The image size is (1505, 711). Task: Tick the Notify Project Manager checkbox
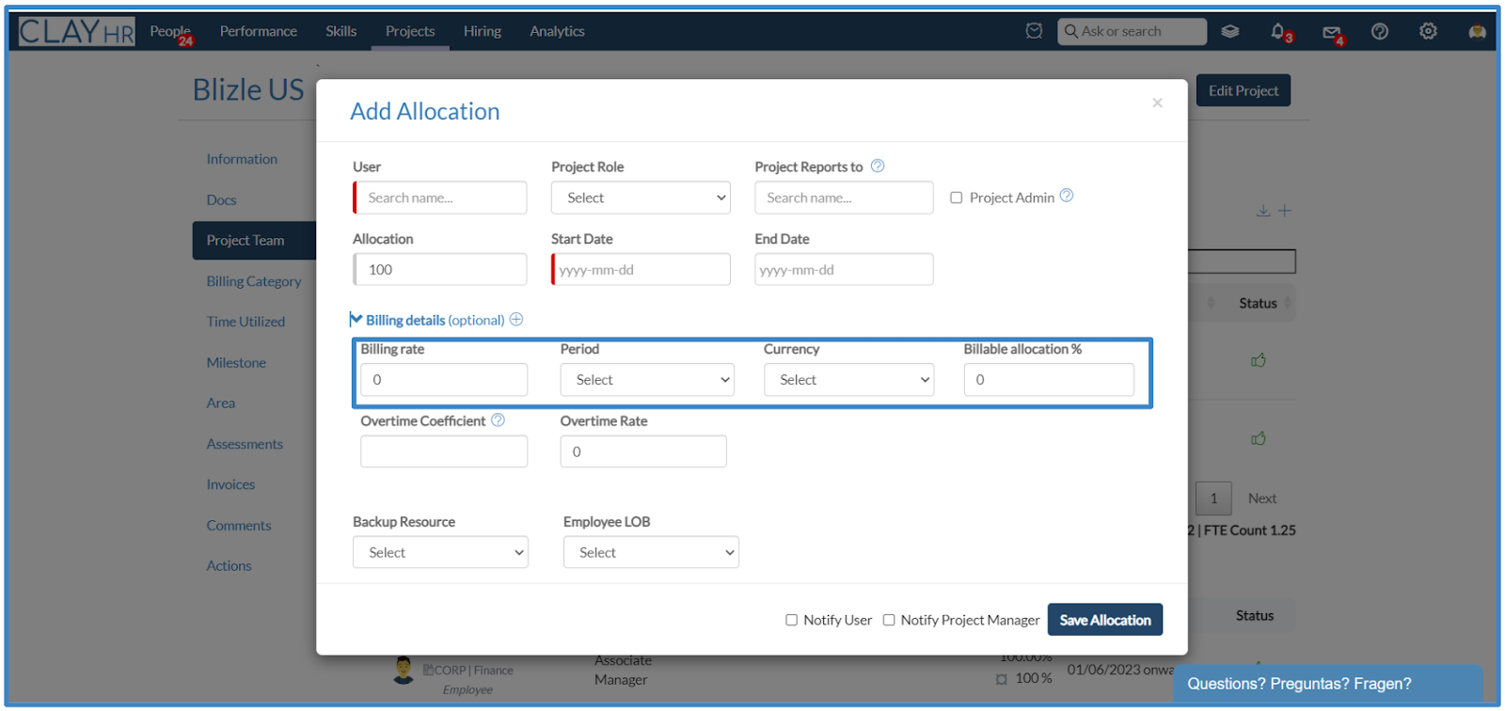889,620
